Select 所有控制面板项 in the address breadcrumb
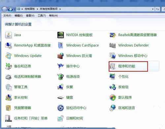 click(49, 9)
